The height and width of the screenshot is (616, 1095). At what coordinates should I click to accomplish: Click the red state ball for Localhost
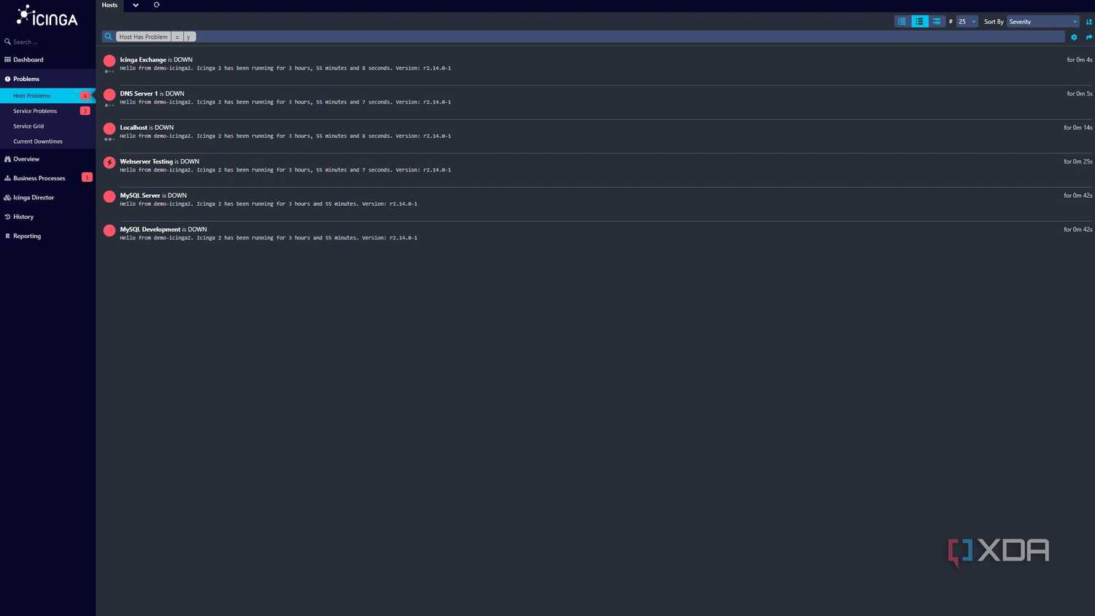coord(109,128)
